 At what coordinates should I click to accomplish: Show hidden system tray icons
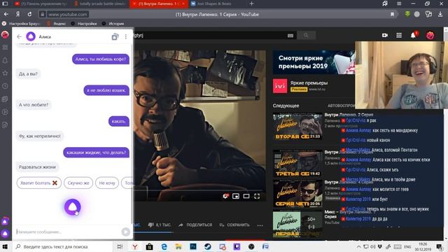tap(358, 246)
